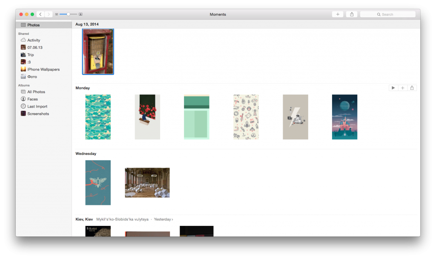Click the toolbar plus button to add
The image size is (436, 259).
click(x=338, y=14)
